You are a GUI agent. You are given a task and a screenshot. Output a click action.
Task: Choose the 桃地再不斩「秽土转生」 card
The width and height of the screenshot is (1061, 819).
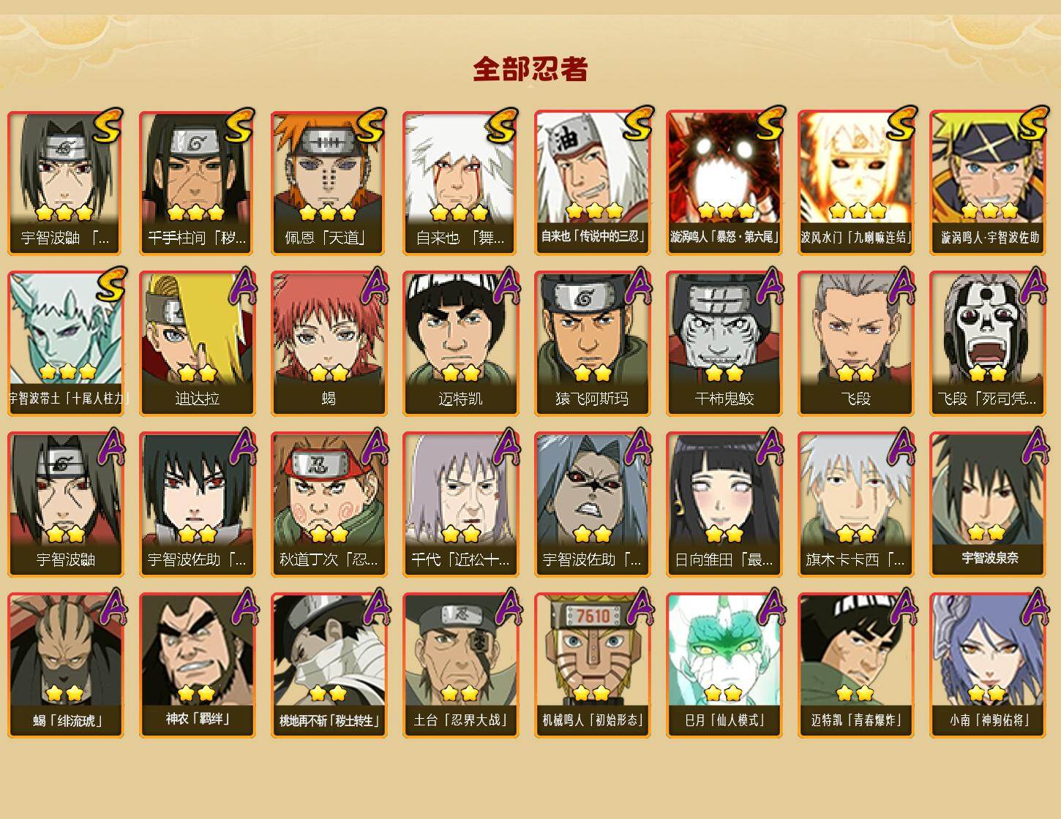(329, 665)
